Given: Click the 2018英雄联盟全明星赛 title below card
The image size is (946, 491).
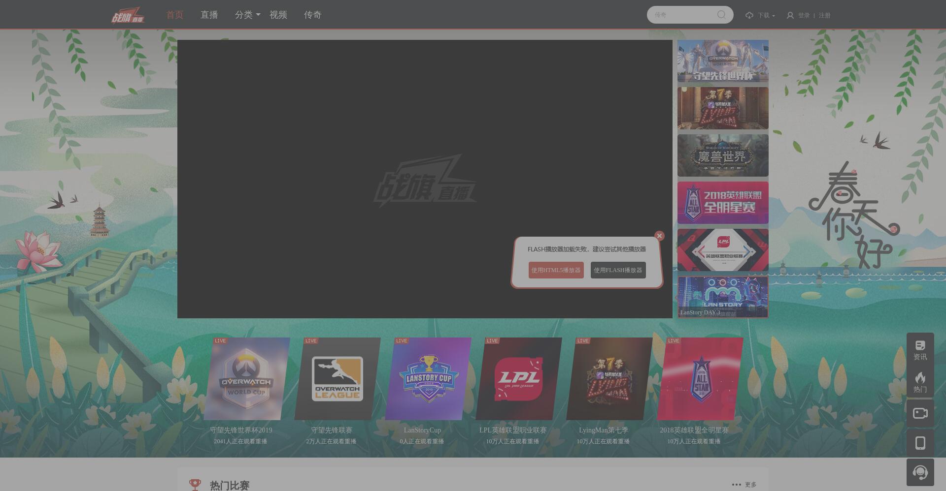Looking at the screenshot, I should 694,430.
